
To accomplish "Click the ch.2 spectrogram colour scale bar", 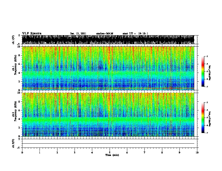I will tap(203, 118).
